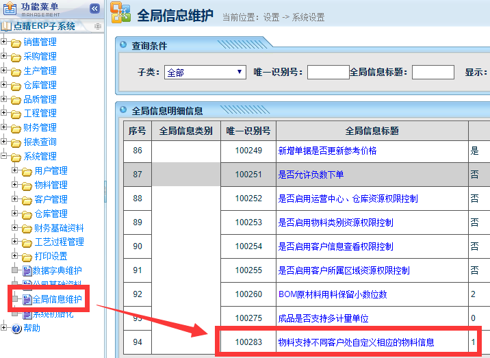The image size is (490, 358).
Task: Open the 新增单据是否更新参考价格 link
Action: pos(327,151)
